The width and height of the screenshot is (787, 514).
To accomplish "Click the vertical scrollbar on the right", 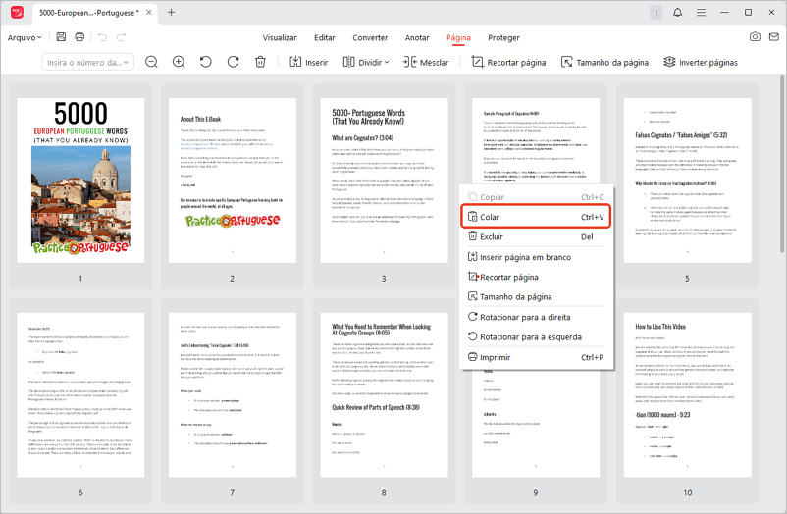I will point(782,163).
